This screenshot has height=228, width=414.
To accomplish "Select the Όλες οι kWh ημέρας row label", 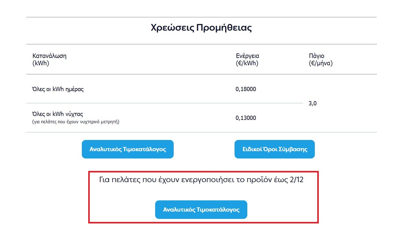I will [x=58, y=89].
